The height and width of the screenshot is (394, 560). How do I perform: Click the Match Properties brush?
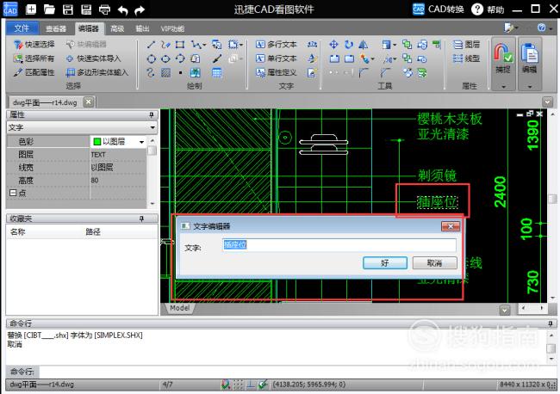click(34, 73)
